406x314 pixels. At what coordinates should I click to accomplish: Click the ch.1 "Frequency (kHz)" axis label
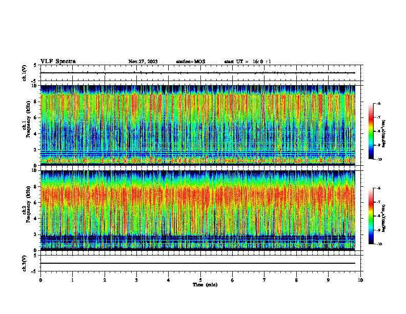[x=28, y=119]
